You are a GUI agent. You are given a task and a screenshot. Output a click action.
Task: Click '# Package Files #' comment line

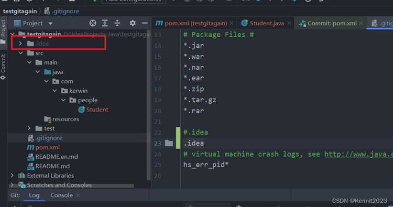(219, 35)
